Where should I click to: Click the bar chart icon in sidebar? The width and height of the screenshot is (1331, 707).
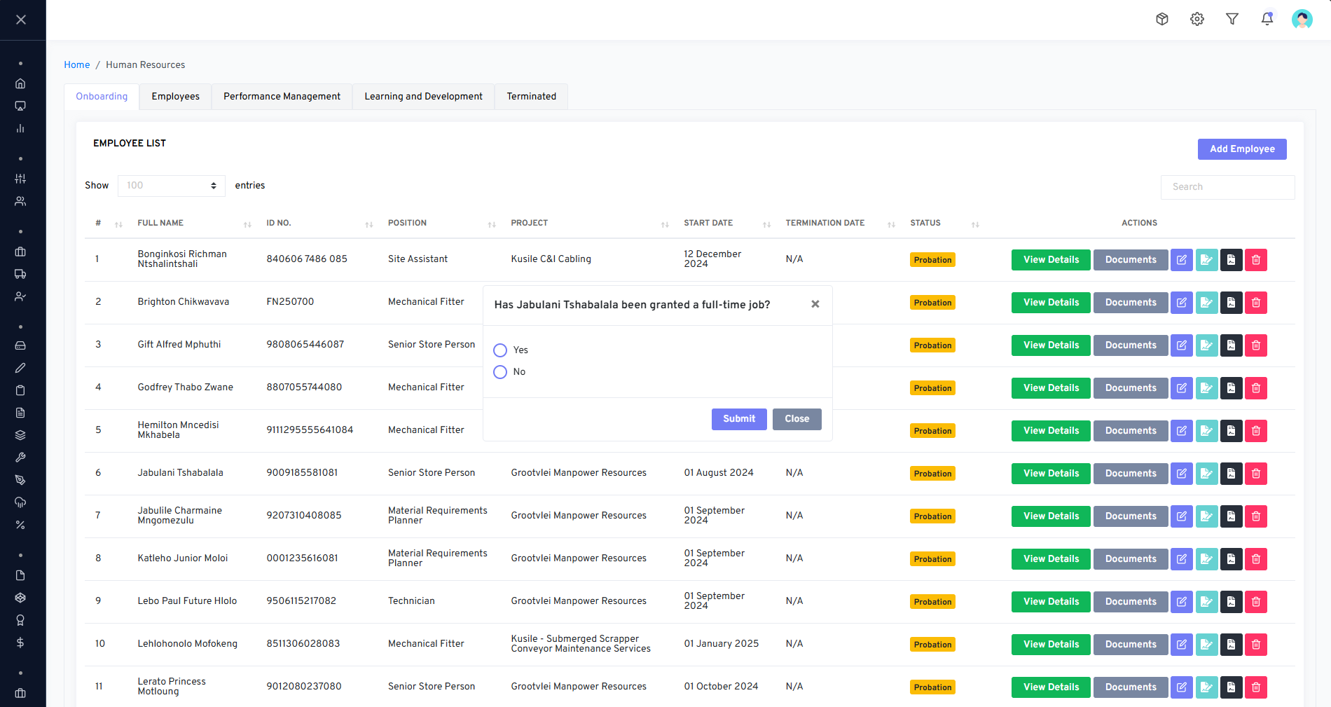pos(20,129)
